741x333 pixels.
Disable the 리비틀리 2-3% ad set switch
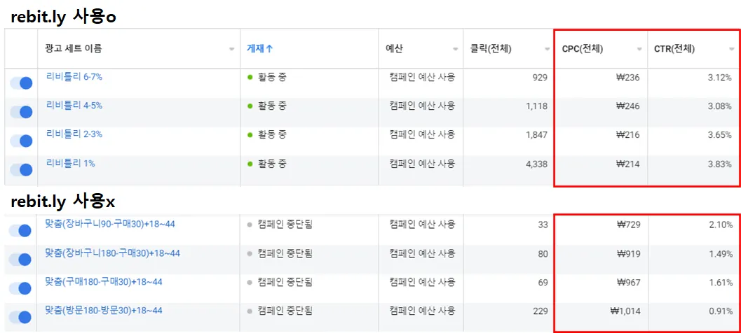pos(21,141)
